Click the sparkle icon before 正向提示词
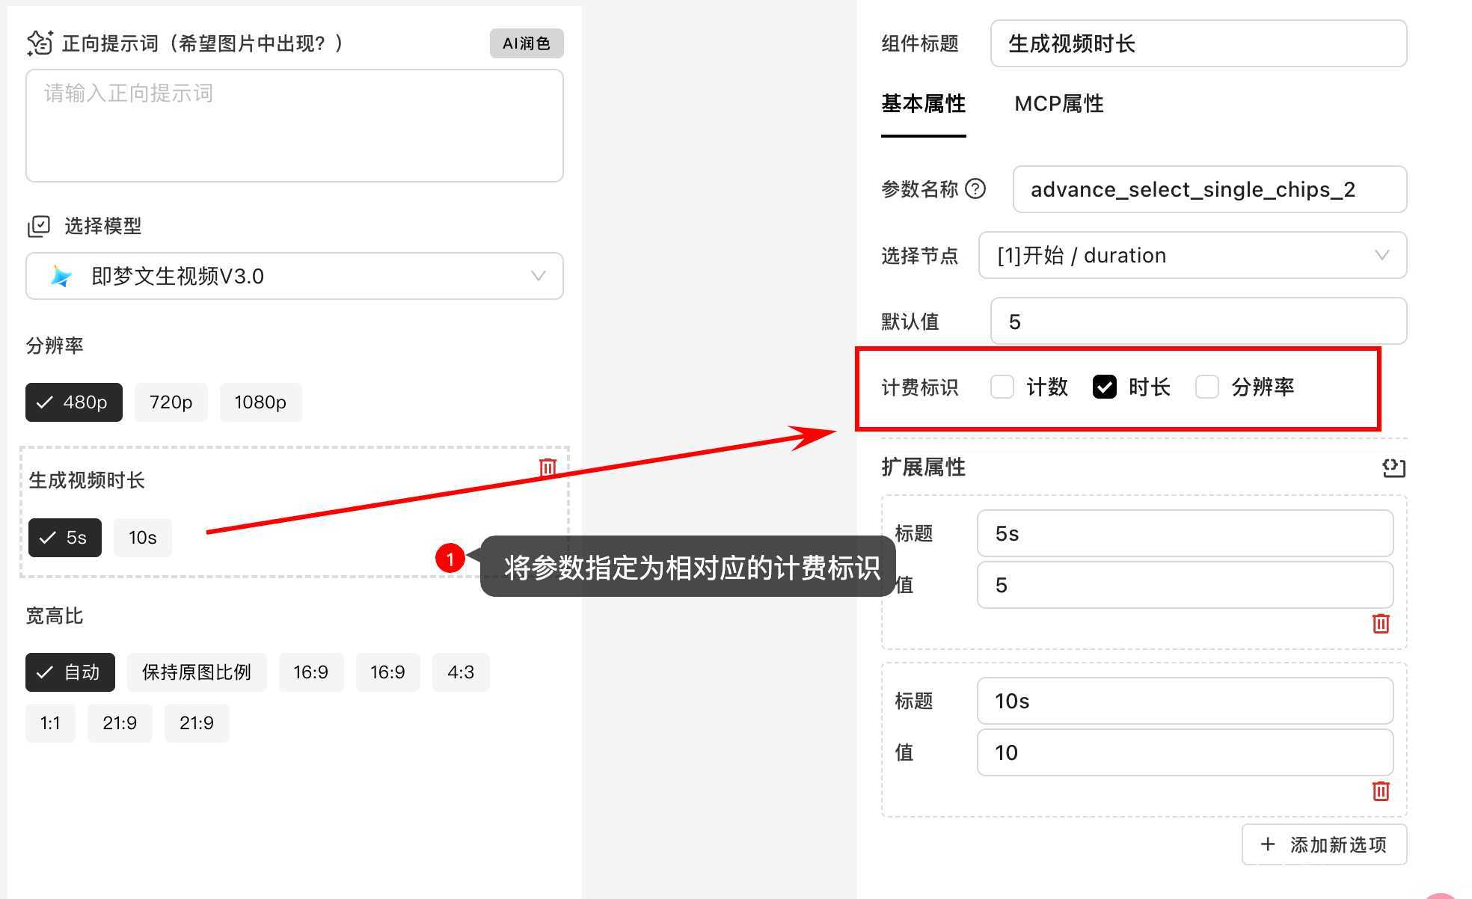 [40, 43]
